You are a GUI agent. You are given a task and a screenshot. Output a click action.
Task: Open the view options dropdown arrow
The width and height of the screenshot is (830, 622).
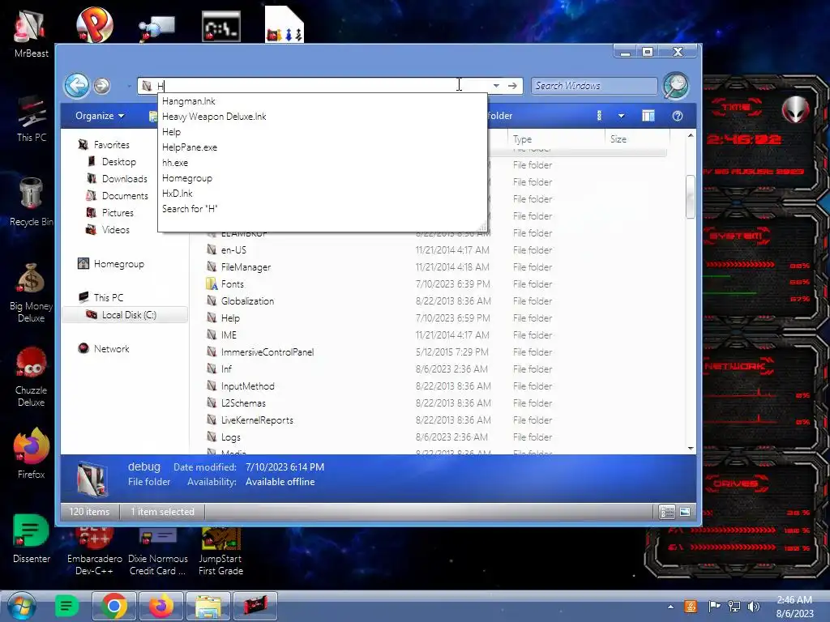[622, 116]
